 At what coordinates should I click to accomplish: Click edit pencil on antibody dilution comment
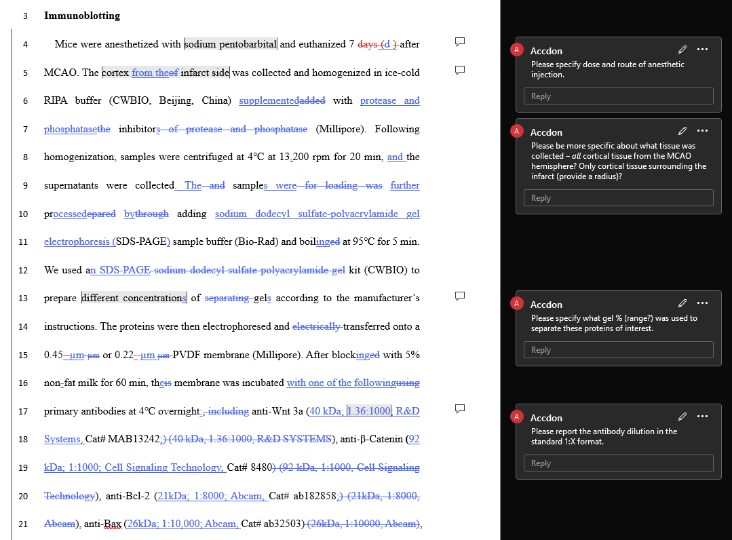click(682, 417)
